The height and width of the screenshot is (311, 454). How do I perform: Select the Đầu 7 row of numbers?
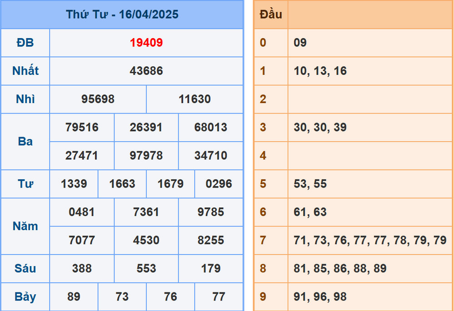(x=369, y=240)
